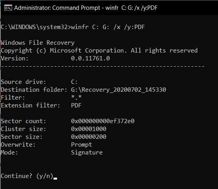
Task: Click the Destination folder label text
Action: (34, 90)
